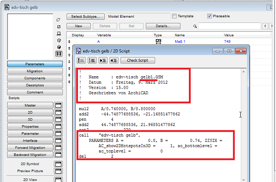Open Preview Picture in separate window icon
276x182 pixels.
(58, 171)
